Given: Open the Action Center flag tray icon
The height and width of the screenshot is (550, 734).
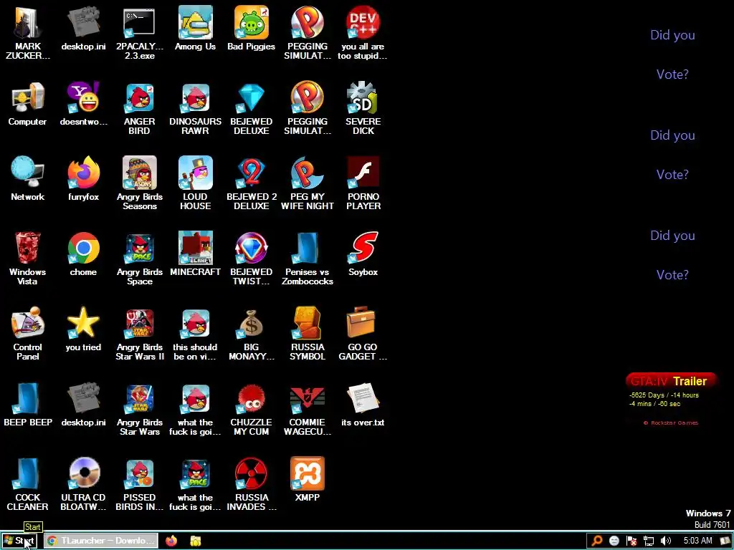Looking at the screenshot, I should pos(631,541).
